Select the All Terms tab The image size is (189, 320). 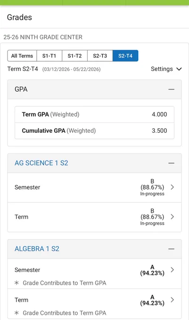point(22,56)
